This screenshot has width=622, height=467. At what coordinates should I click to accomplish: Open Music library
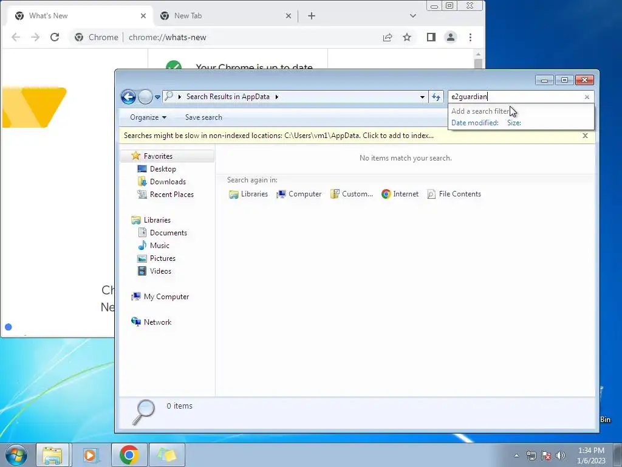[x=160, y=246]
